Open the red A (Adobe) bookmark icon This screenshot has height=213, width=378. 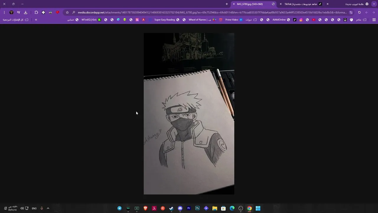[144, 20]
